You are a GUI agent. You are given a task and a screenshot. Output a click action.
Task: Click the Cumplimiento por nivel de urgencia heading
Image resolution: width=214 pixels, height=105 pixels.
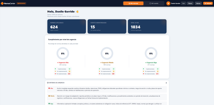point(62,39)
